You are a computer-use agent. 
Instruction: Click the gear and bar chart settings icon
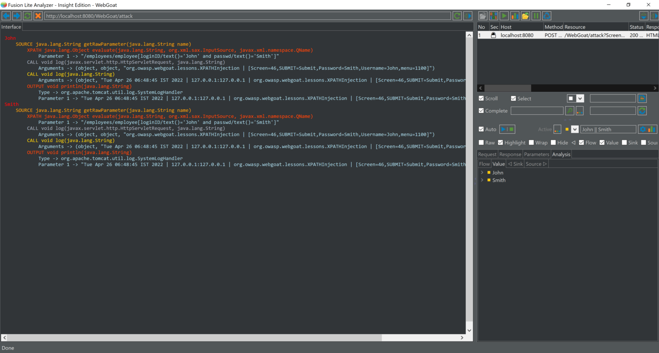(647, 129)
